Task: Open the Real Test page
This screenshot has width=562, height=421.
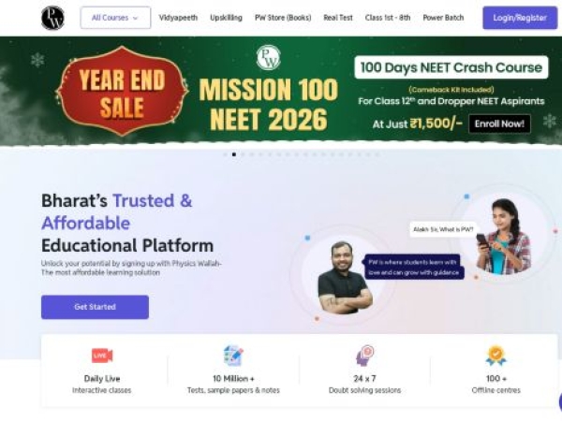Action: click(x=338, y=18)
